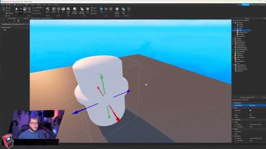The image size is (266, 149).
Task: Select the Select tool in ribbon
Action: click(17, 10)
